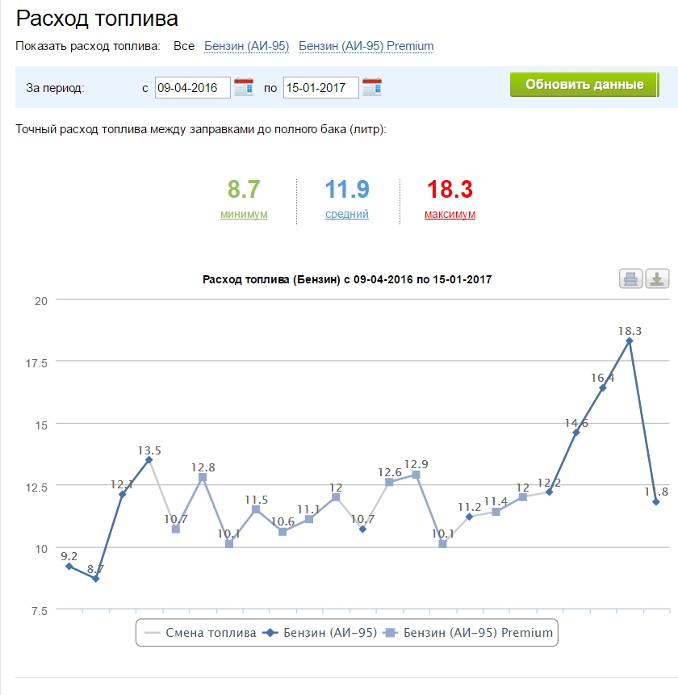The width and height of the screenshot is (678, 695).
Task: Toggle the Смена топлива legend series
Action: click(200, 633)
